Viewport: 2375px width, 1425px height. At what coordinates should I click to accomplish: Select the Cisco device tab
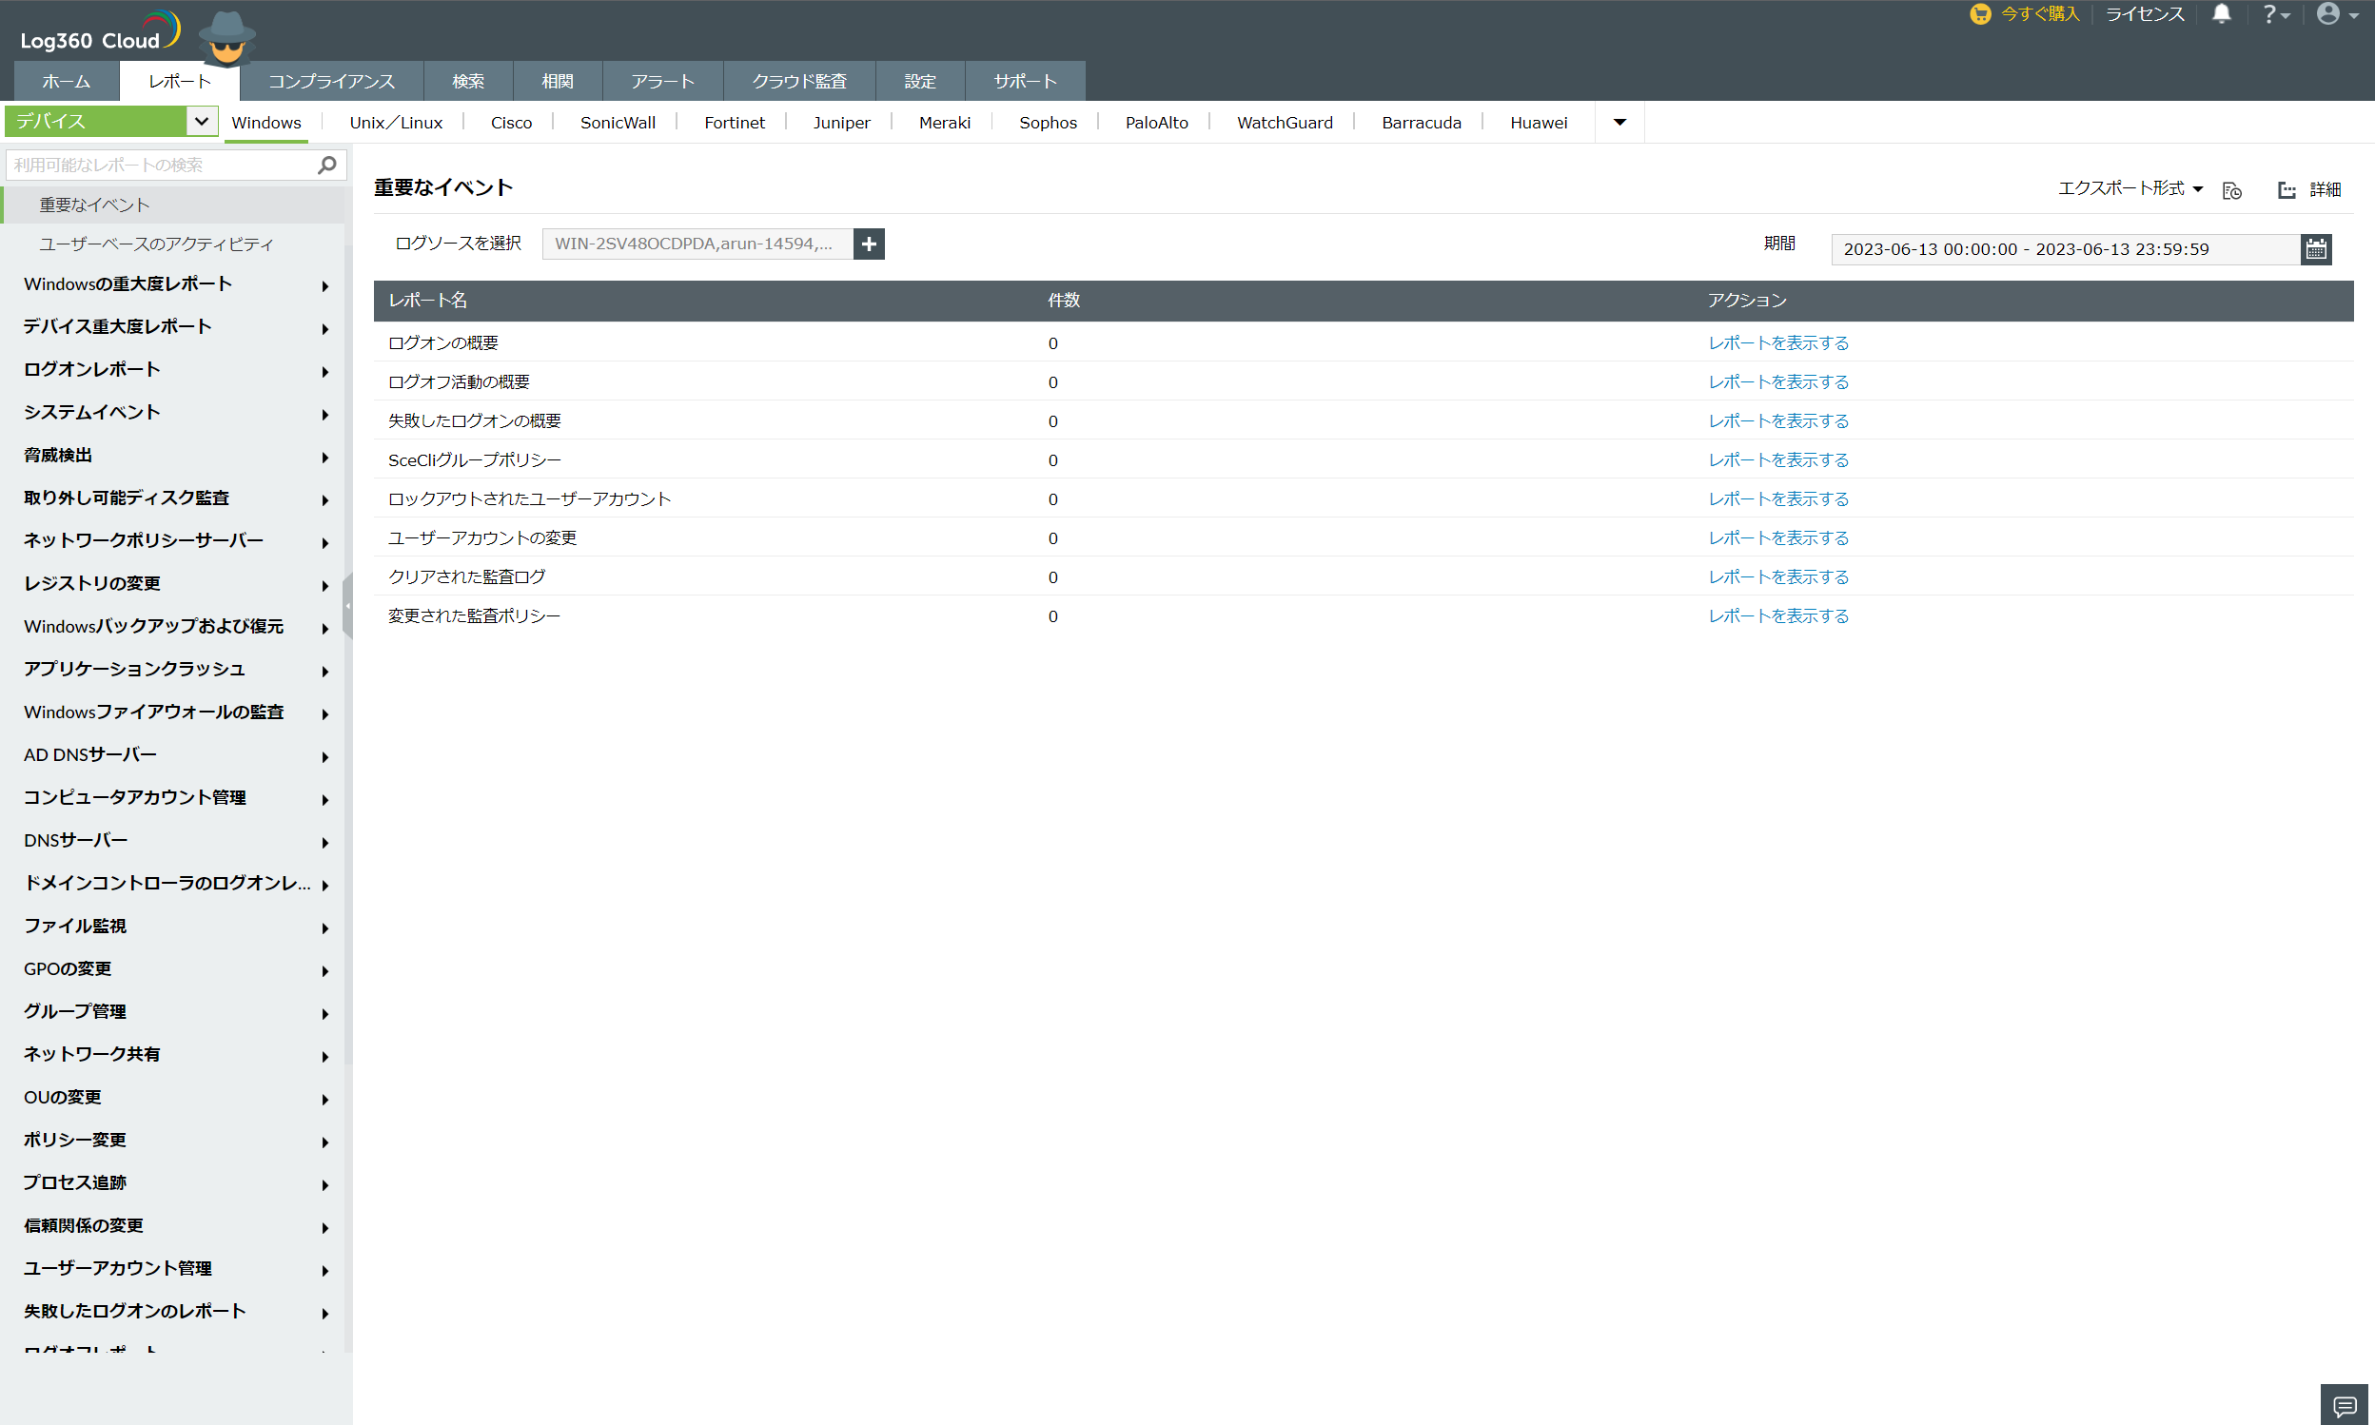(x=511, y=123)
